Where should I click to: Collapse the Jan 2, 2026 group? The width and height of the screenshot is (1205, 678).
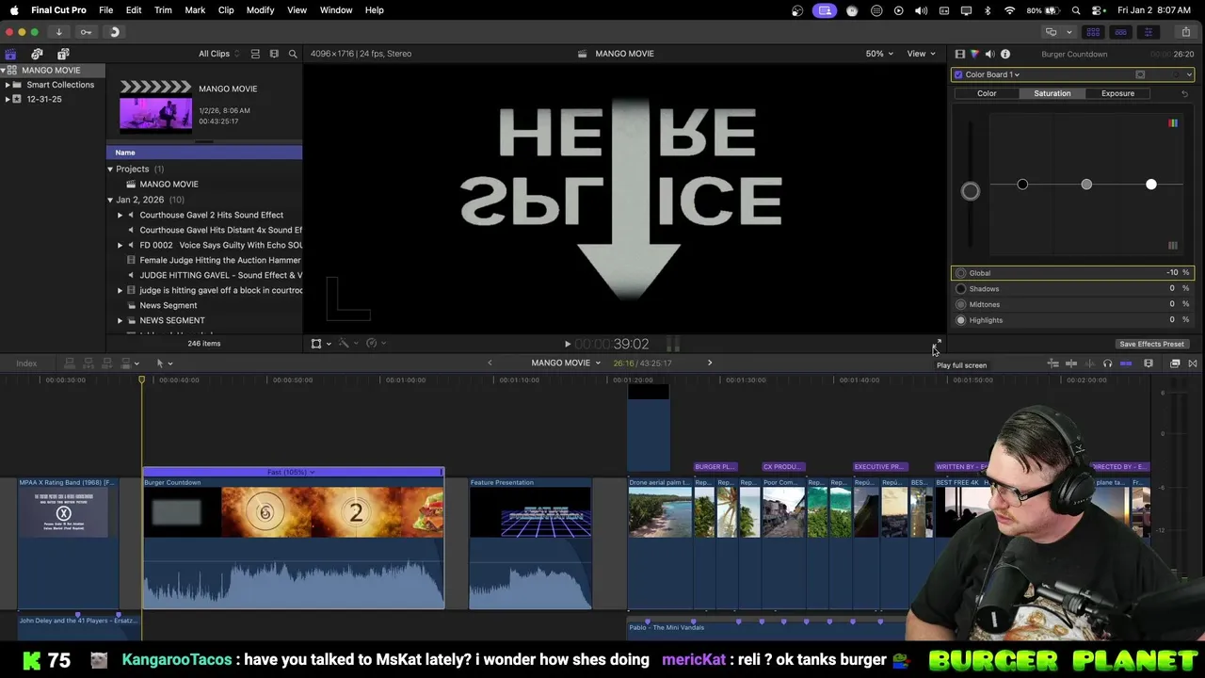click(109, 200)
